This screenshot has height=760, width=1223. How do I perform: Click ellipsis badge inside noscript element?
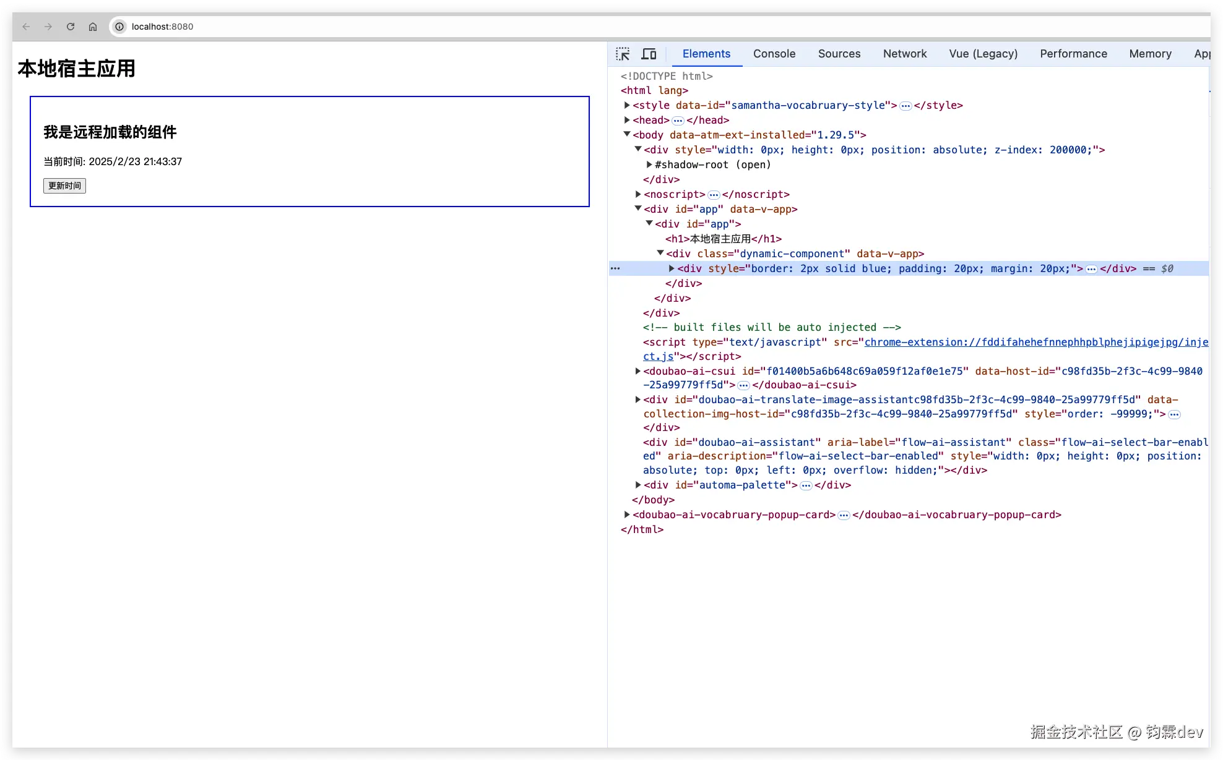(714, 195)
